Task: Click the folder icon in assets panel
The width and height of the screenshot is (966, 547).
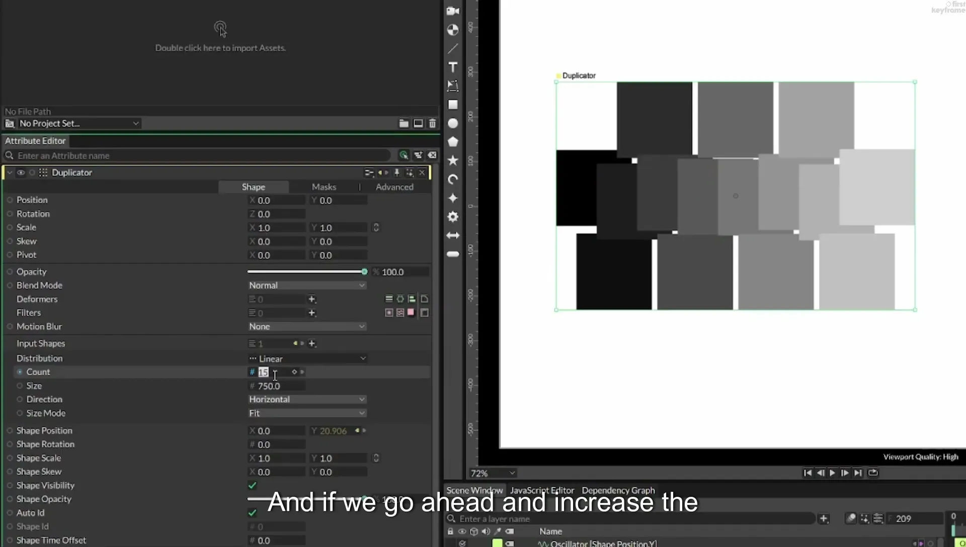Action: coord(404,123)
